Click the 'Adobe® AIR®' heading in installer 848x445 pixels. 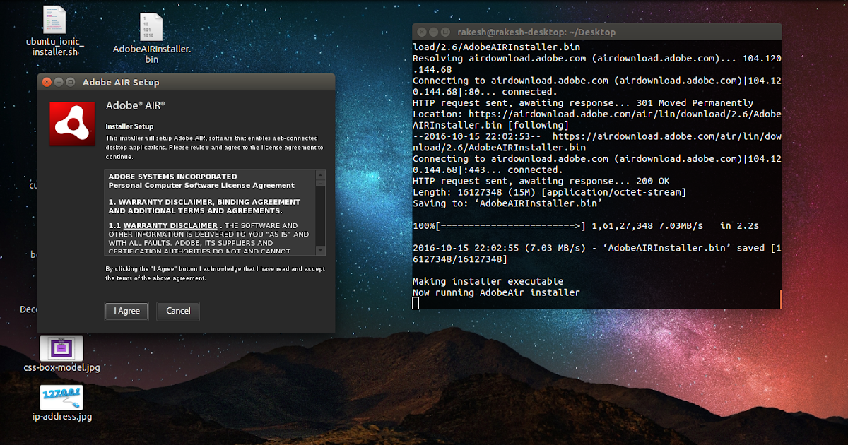135,105
